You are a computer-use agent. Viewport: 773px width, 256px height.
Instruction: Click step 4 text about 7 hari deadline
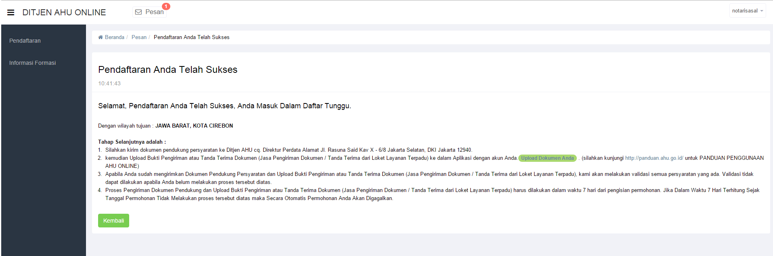(x=432, y=194)
